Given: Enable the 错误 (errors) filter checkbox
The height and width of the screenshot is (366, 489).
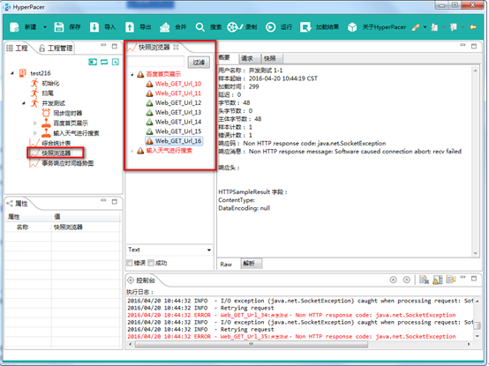Looking at the screenshot, I should click(129, 263).
